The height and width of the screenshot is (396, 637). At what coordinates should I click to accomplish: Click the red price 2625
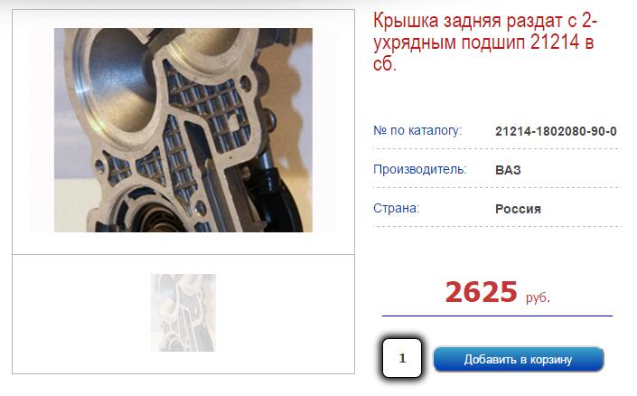[481, 292]
